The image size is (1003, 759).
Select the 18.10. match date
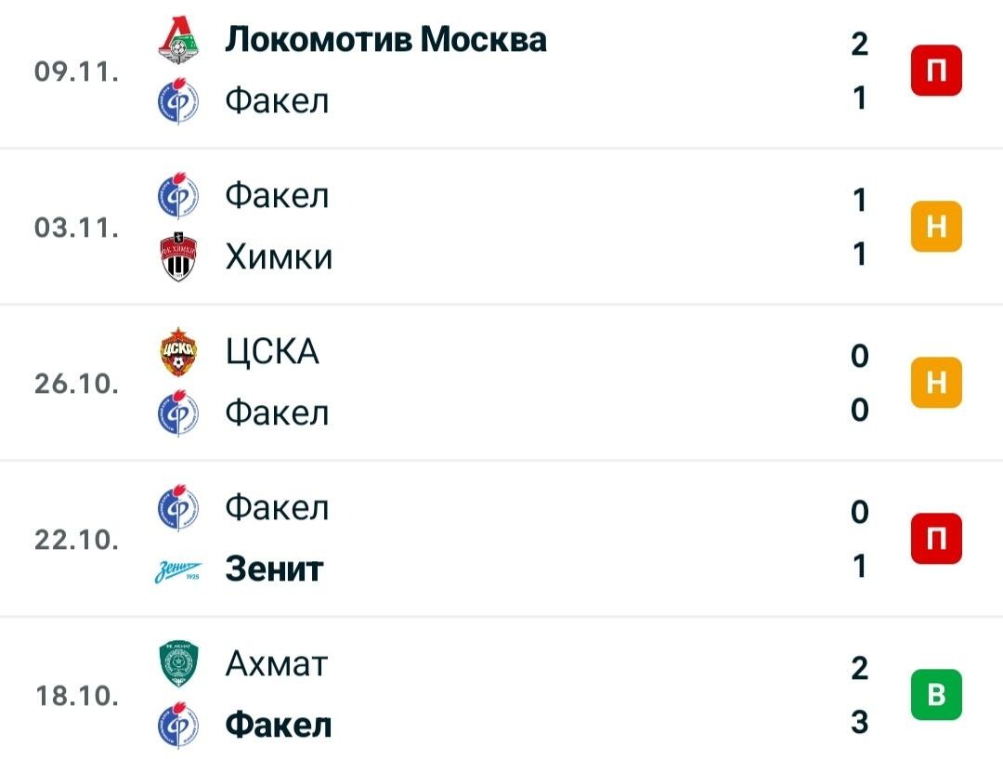pyautogui.click(x=77, y=696)
